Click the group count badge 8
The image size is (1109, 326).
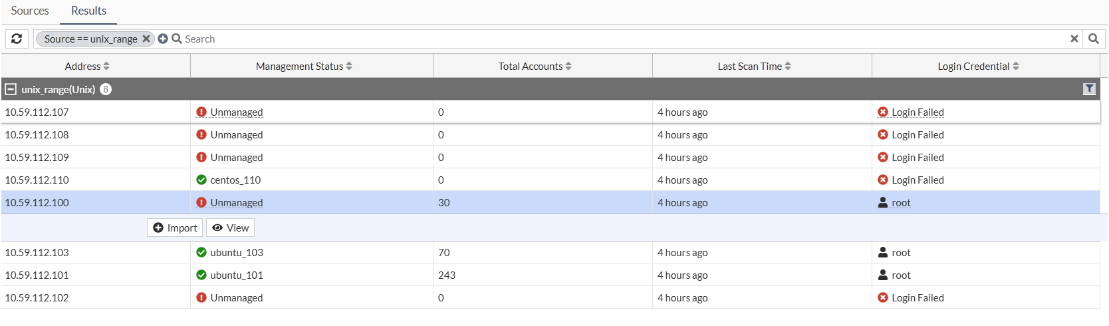pos(106,89)
